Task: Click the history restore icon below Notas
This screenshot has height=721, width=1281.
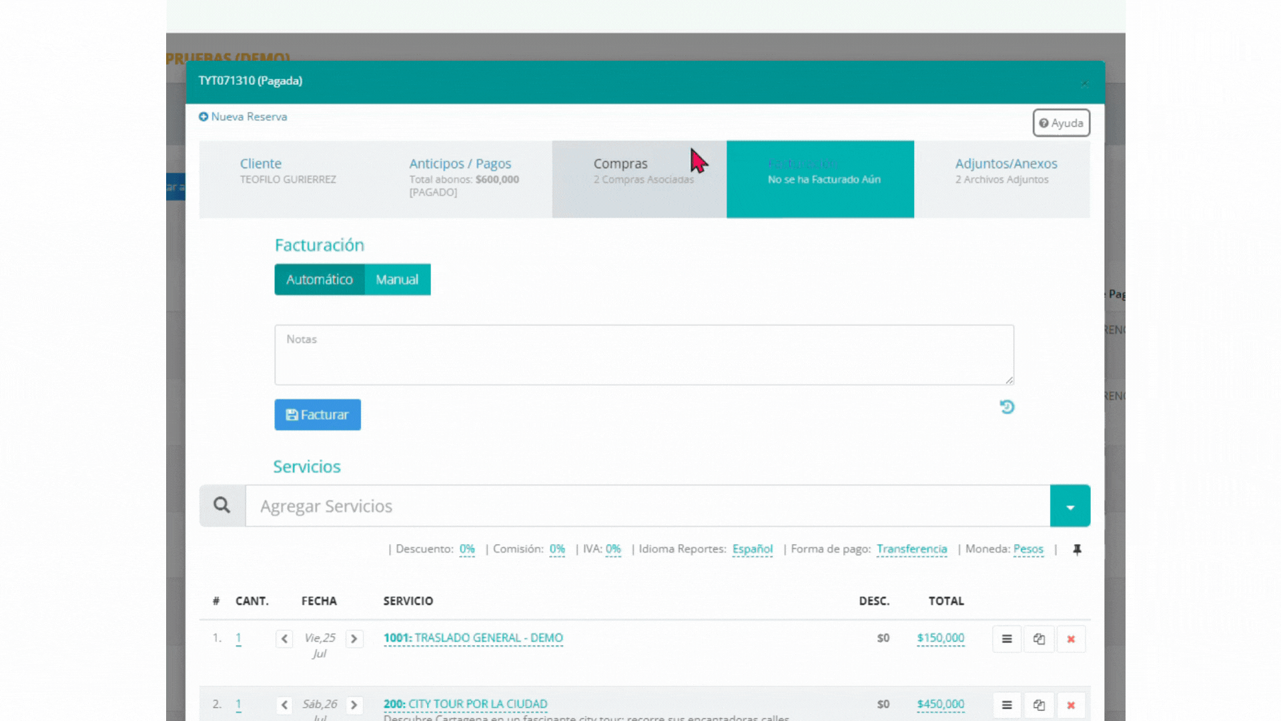Action: [1007, 407]
